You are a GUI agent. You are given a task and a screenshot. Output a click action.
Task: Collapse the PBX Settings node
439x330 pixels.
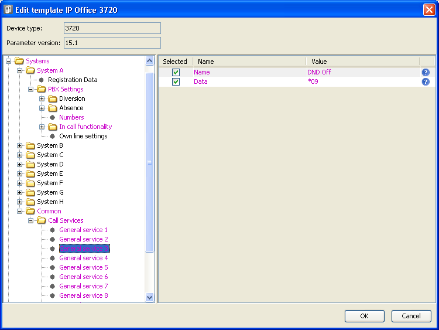30,90
